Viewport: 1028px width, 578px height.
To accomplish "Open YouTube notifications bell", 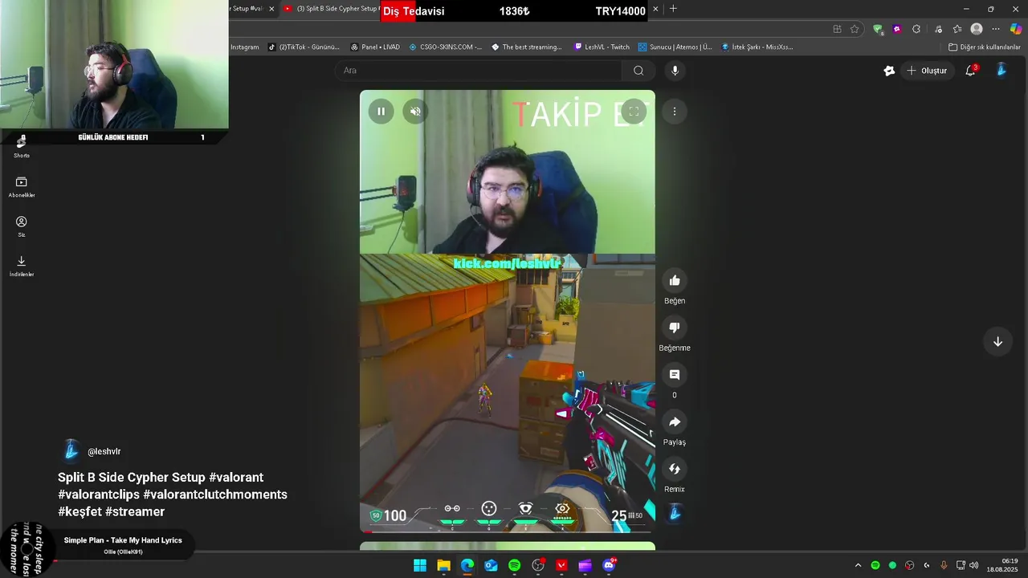I will tap(971, 71).
